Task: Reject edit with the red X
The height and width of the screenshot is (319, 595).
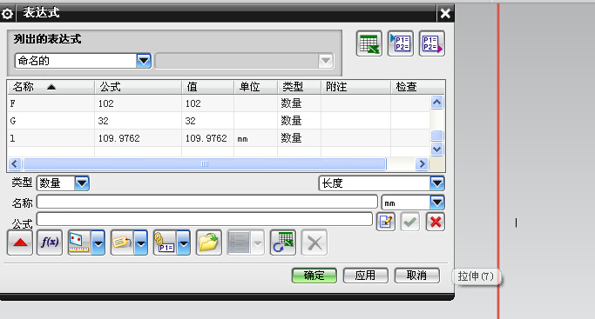Action: pos(436,222)
